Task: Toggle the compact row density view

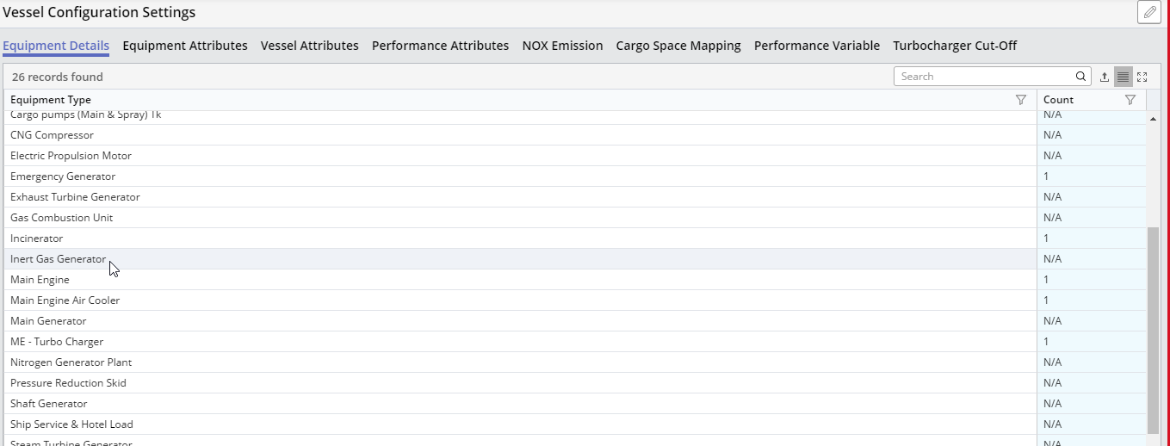Action: coord(1123,77)
